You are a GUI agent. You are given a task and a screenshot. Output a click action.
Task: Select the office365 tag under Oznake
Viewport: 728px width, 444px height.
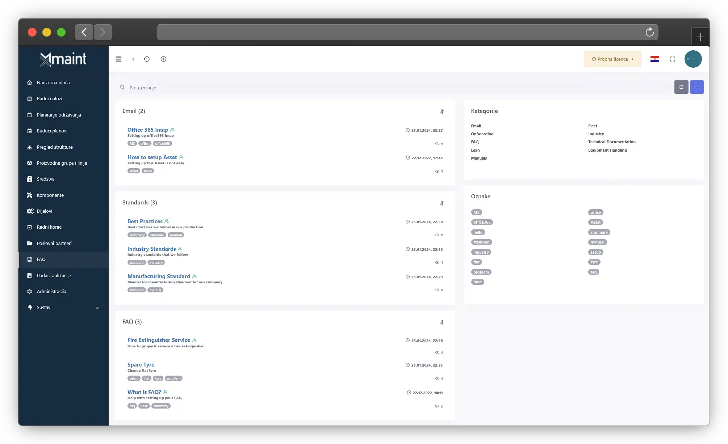[482, 222]
